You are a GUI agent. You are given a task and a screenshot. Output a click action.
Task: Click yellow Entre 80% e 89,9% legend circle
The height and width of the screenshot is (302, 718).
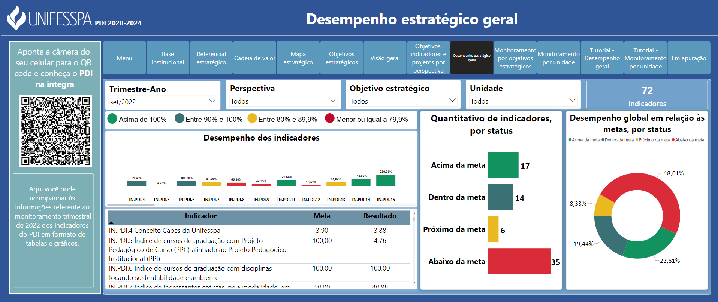[252, 118]
